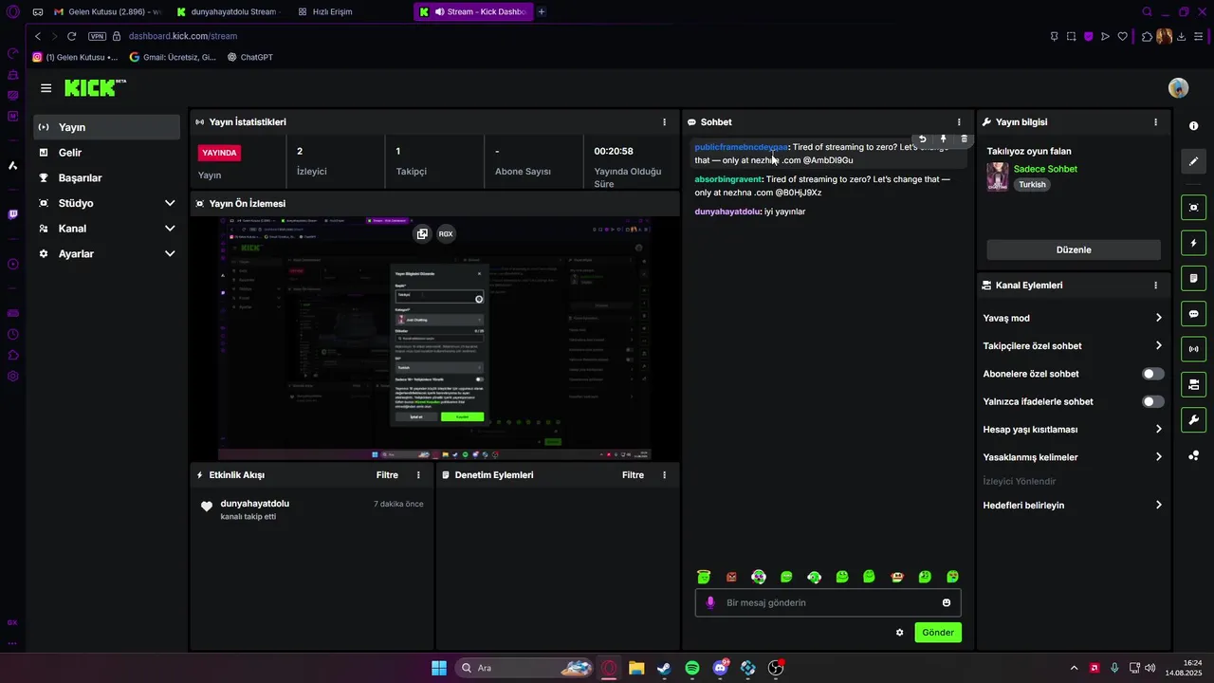1214x683 pixels.
Task: Open chat settings gear next to Gönder
Action: click(900, 633)
